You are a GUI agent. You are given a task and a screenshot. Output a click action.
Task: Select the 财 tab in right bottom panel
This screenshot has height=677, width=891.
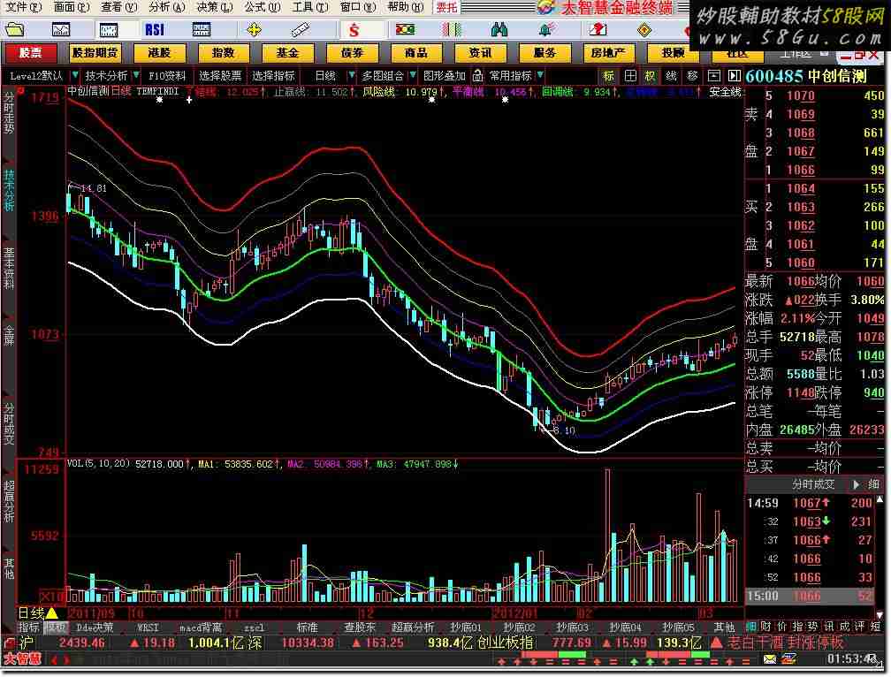point(765,627)
